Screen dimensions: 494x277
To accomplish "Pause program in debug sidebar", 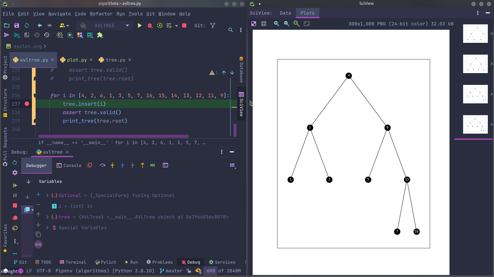I will coord(15,195).
